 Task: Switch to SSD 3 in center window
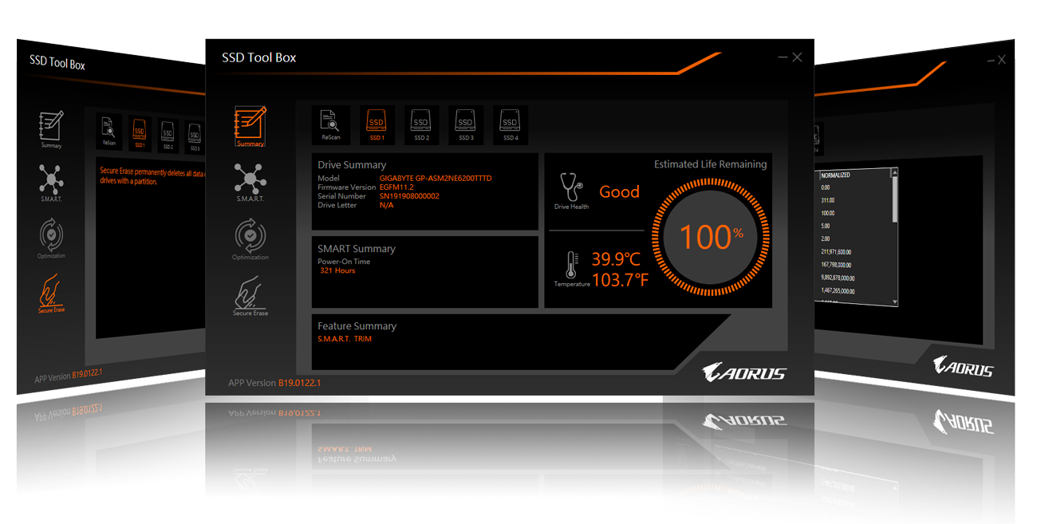click(466, 124)
